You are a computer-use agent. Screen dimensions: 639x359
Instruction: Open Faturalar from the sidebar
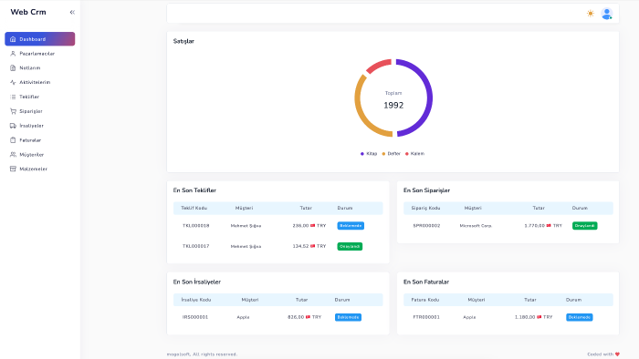(x=40, y=139)
